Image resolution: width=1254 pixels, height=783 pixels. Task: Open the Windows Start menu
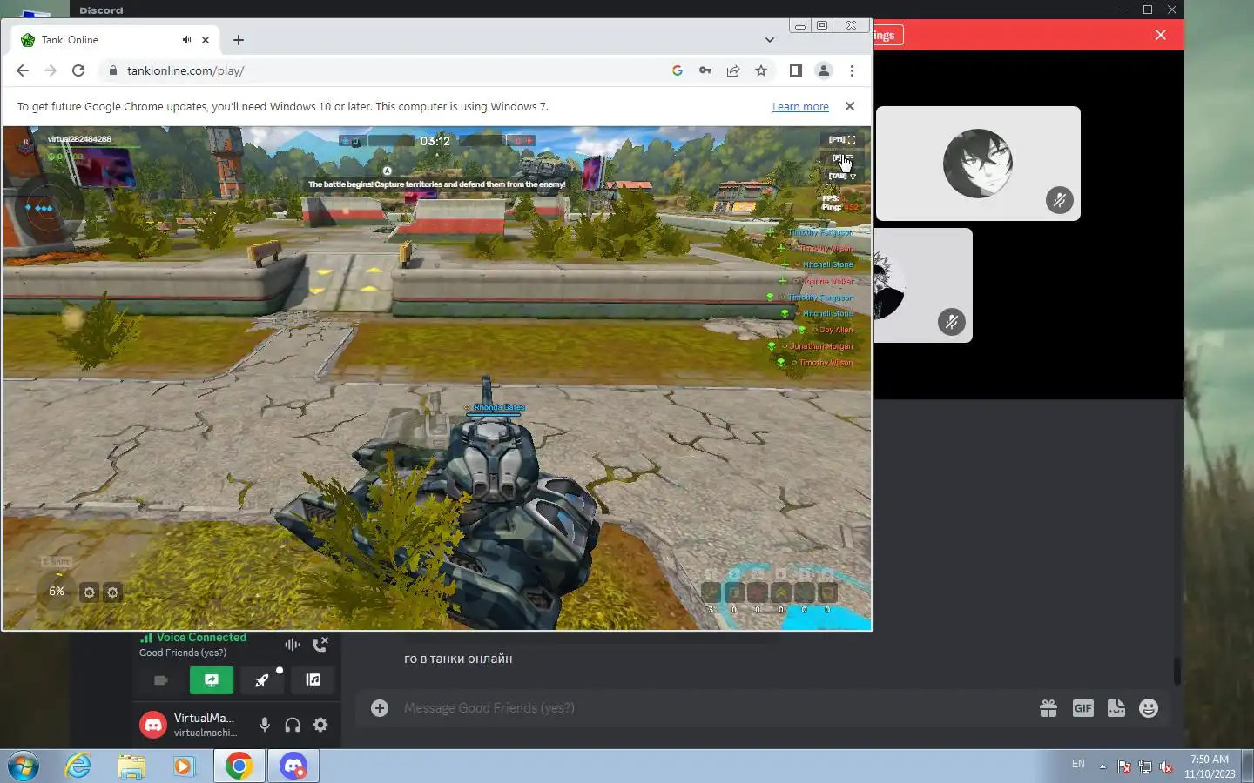point(24,766)
